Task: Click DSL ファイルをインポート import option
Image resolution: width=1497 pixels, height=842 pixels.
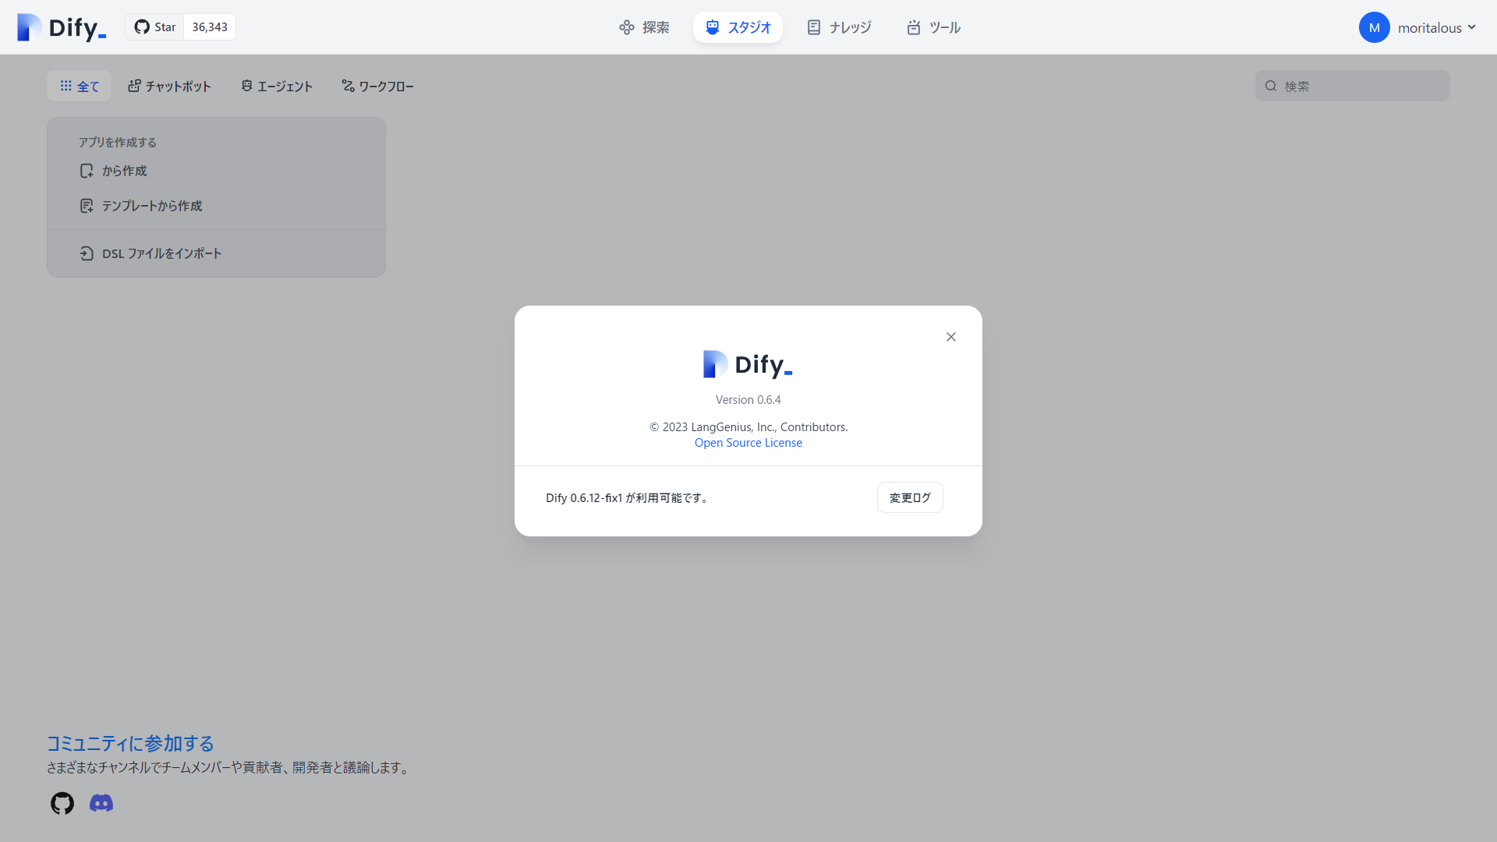Action: (161, 253)
